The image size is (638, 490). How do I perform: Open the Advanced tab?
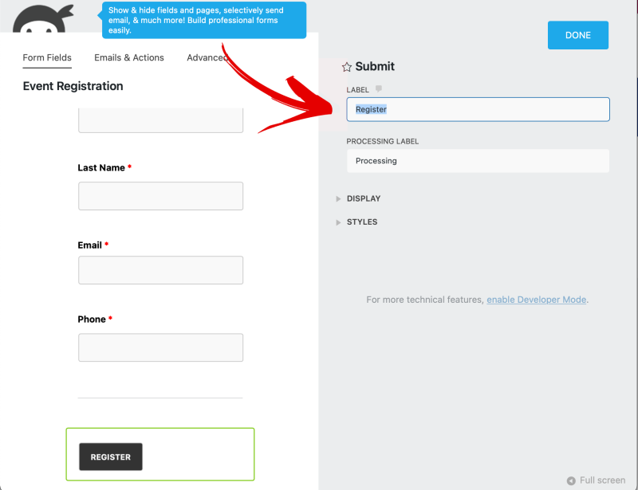click(207, 57)
